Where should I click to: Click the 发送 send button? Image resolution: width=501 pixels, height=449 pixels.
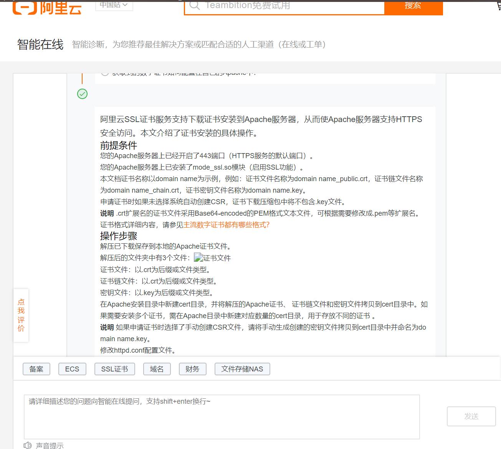[x=471, y=416]
